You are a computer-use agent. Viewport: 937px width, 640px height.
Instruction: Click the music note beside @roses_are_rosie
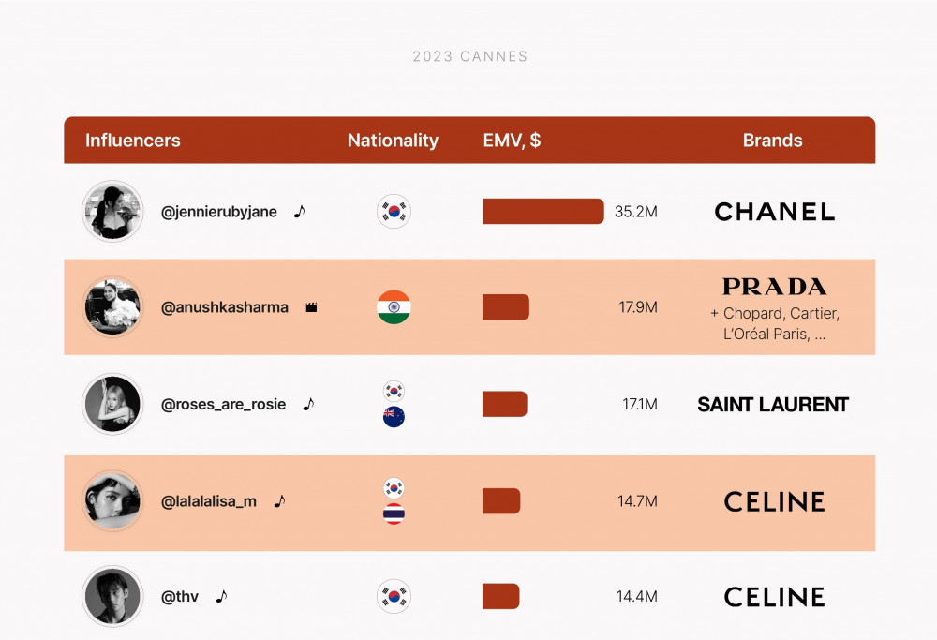pyautogui.click(x=308, y=405)
